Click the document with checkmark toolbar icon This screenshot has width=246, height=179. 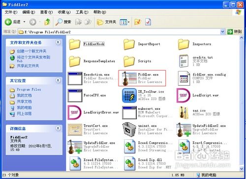pyautogui.click(x=148, y=22)
